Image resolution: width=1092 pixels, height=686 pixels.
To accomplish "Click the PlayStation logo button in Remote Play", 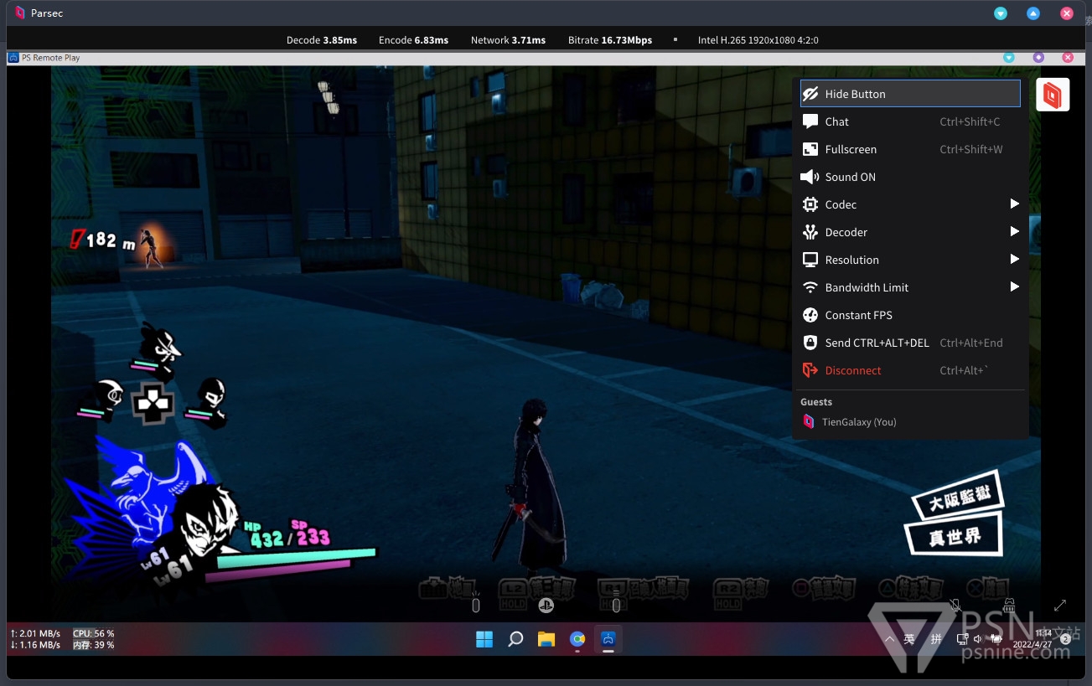I will (546, 605).
